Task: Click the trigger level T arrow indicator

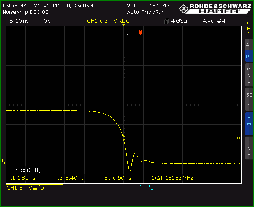Action: (x=239, y=138)
